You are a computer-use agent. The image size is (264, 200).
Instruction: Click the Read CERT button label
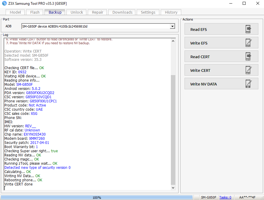click(x=200, y=57)
